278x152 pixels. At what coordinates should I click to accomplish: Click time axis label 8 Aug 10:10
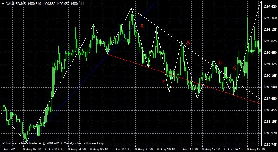(x=166, y=149)
